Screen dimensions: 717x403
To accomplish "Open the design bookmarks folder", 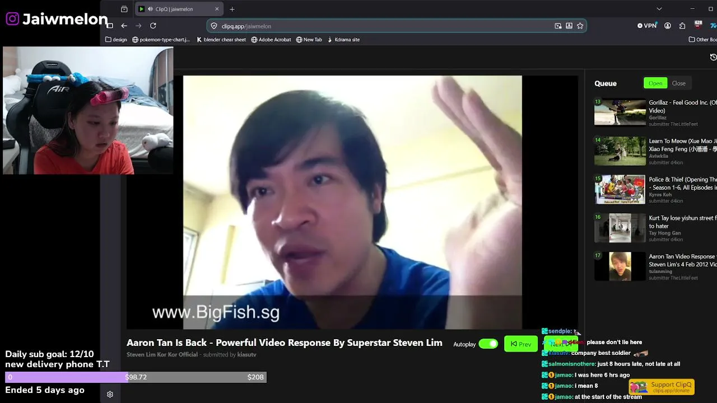I will tap(117, 40).
